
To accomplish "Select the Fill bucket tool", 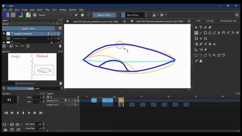I will 214,44.
